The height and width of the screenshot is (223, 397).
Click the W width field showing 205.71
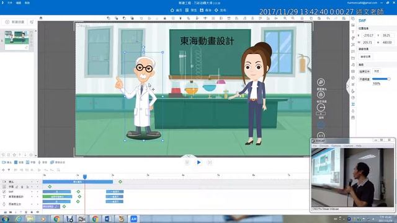coord(368,43)
